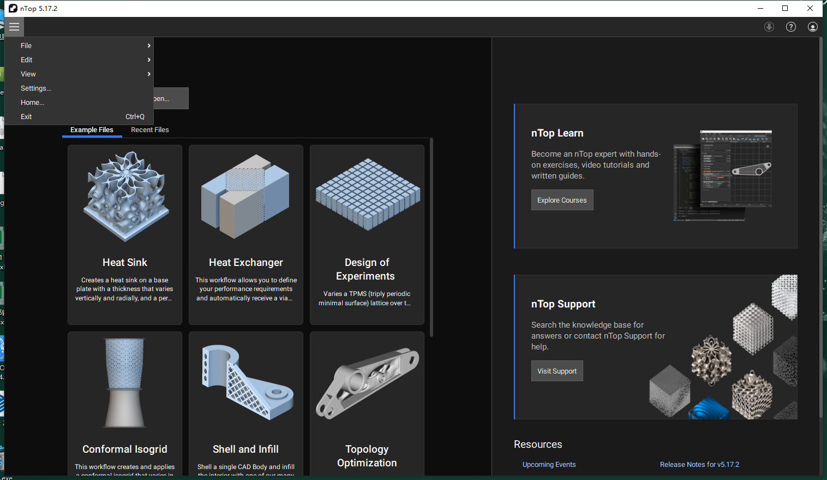Click the nTop logo in title bar

pyautogui.click(x=13, y=8)
